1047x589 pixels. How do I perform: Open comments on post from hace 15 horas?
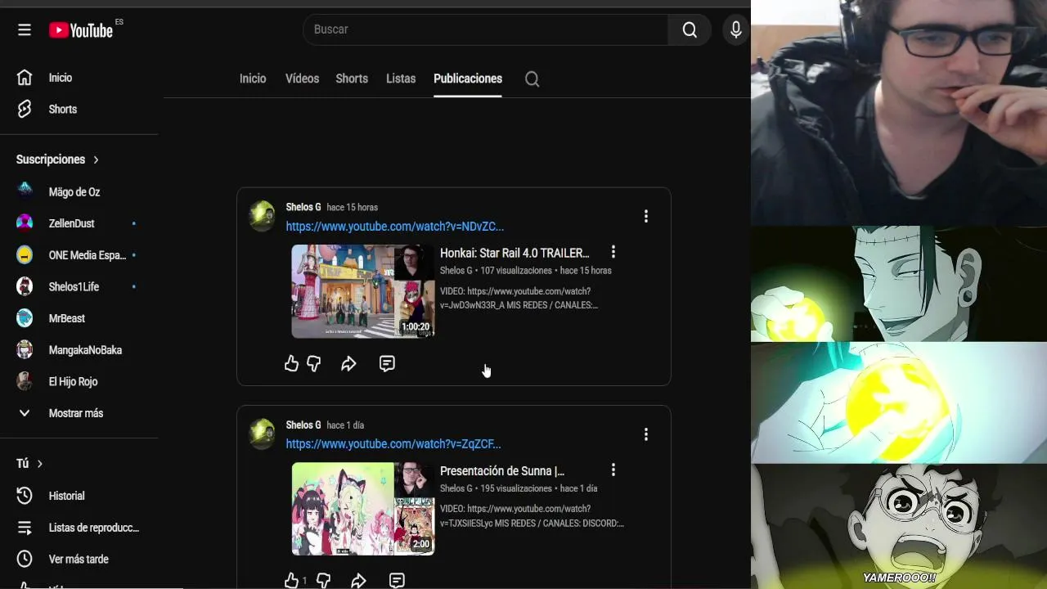point(387,364)
